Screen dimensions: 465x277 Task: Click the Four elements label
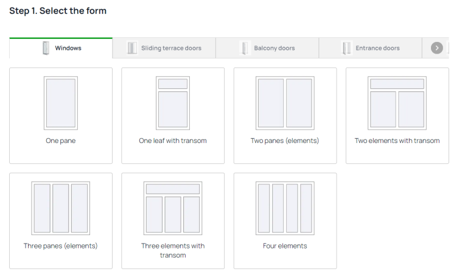[285, 246]
